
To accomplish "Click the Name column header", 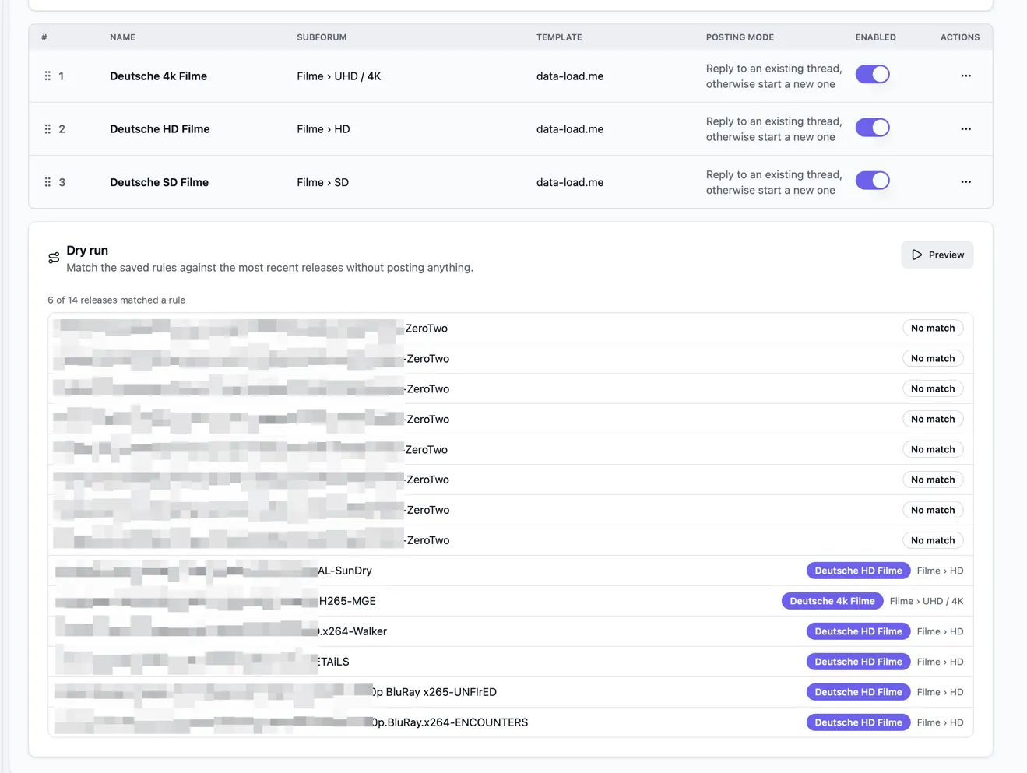I will (x=122, y=37).
